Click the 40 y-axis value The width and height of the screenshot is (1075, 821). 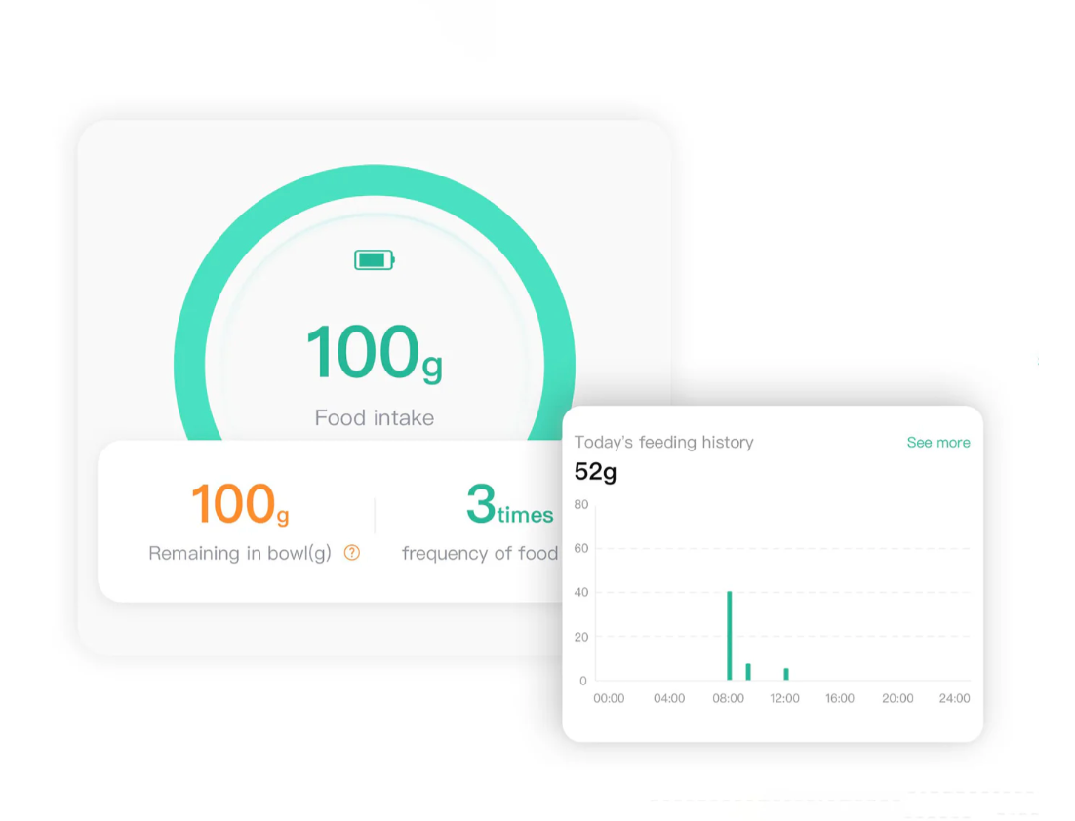tap(581, 592)
